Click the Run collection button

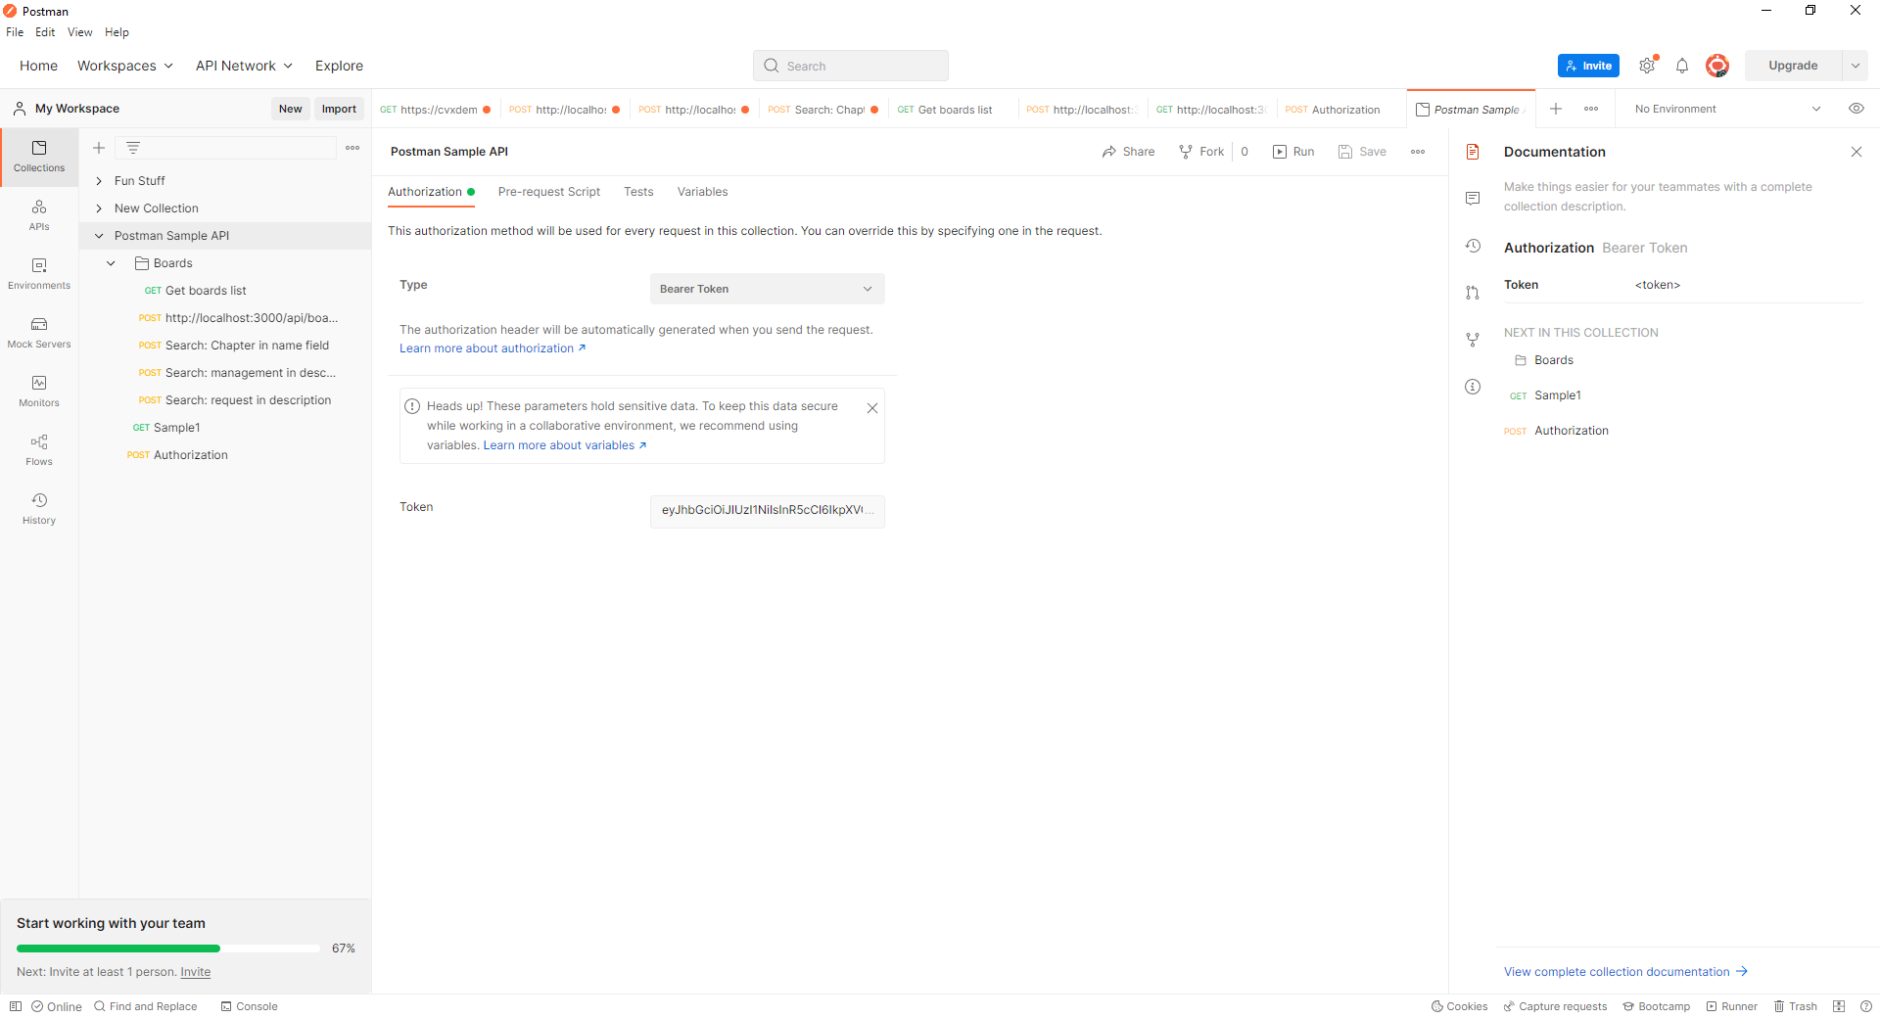tap(1293, 152)
